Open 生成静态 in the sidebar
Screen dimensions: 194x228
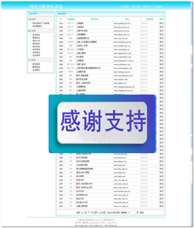coord(36,70)
